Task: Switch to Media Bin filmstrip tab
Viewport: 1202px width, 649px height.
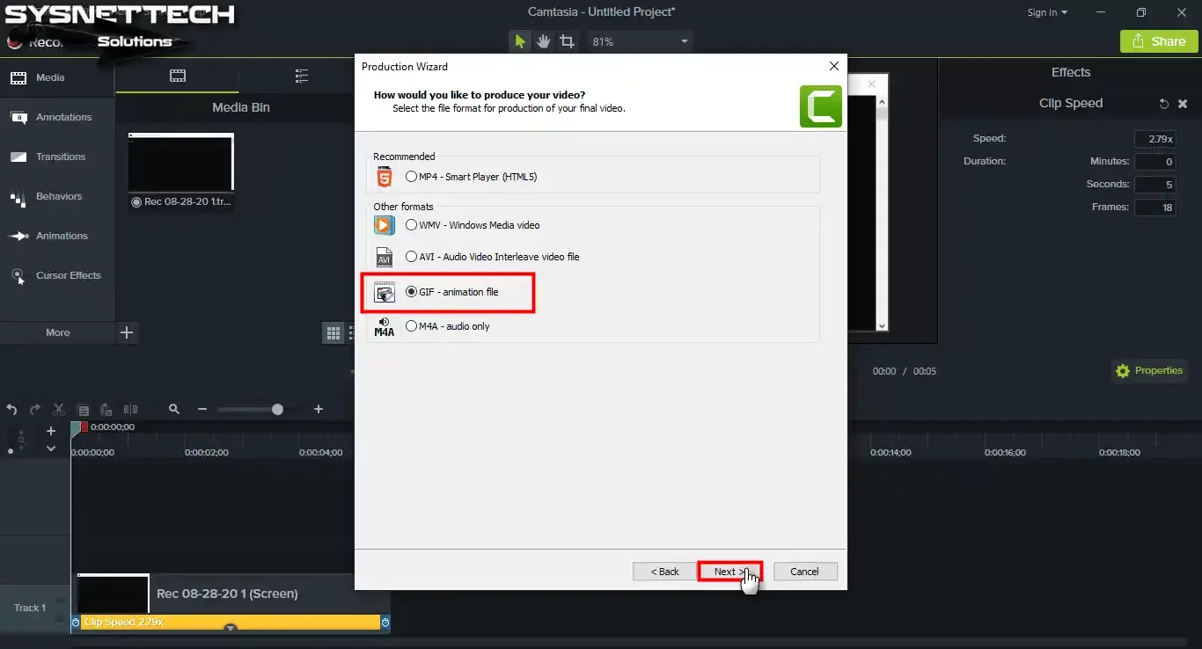Action: 178,77
